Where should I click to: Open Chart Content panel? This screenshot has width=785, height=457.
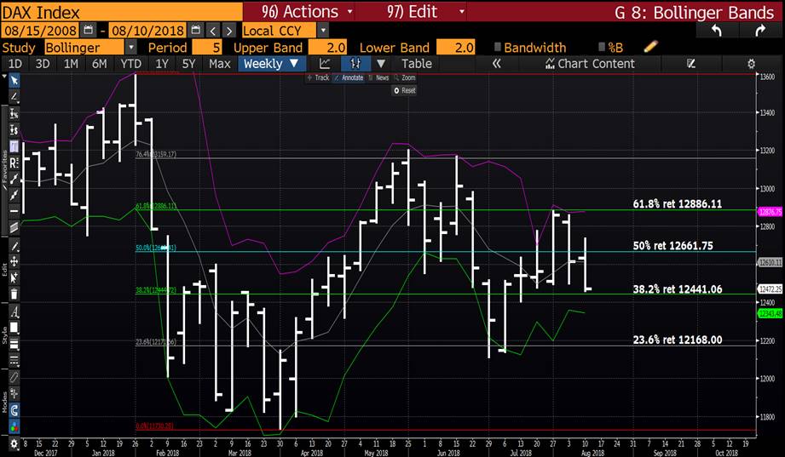[591, 64]
